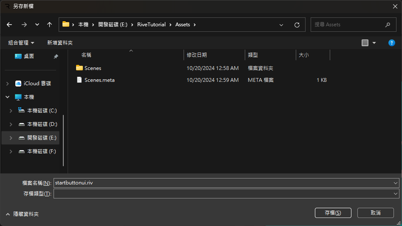Viewport: 402px width, 226px height.
Task: Click the Back navigation arrow
Action: (x=9, y=25)
